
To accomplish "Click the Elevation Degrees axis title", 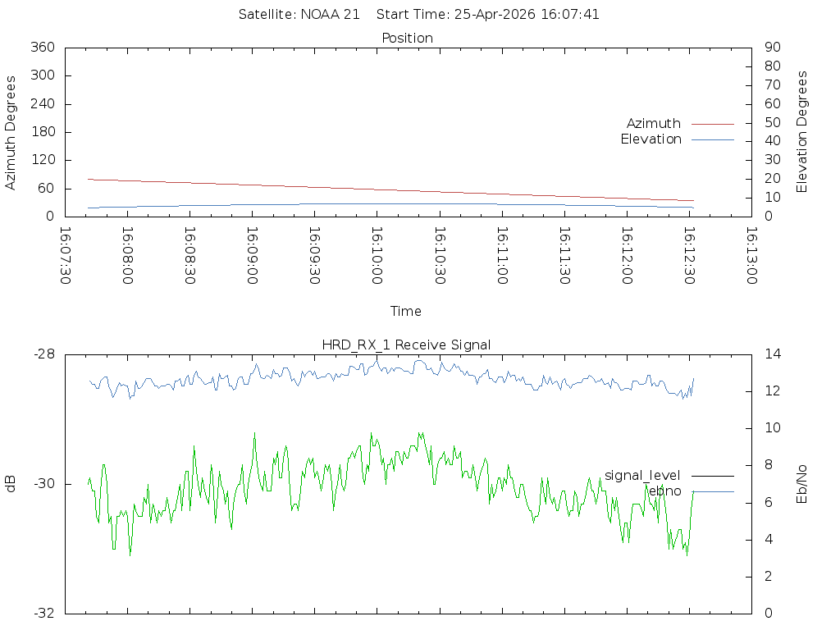I will 802,132.
